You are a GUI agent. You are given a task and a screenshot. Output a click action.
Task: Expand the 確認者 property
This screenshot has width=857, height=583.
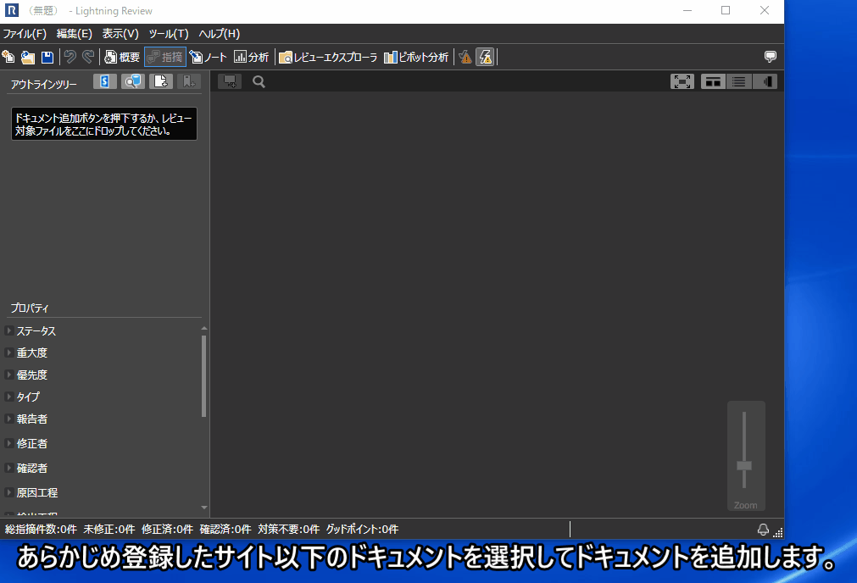pyautogui.click(x=8, y=468)
